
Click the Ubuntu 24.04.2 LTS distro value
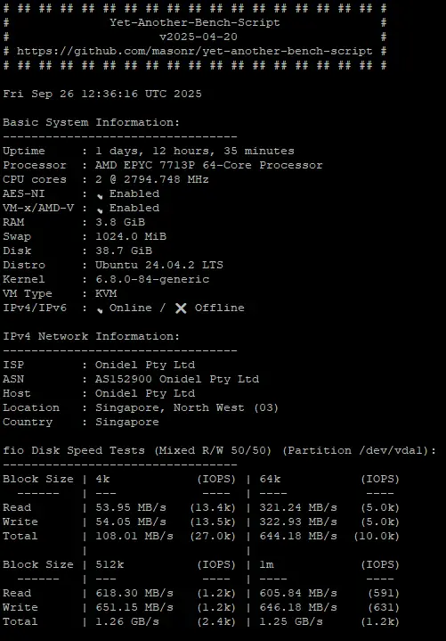pyautogui.click(x=159, y=265)
